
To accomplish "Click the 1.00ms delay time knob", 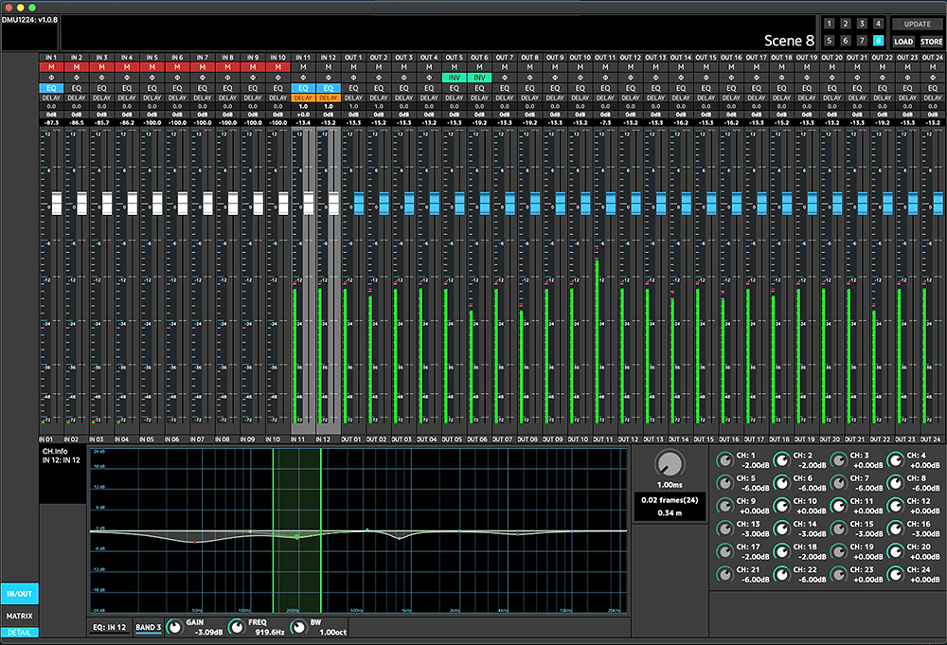I will pyautogui.click(x=670, y=463).
